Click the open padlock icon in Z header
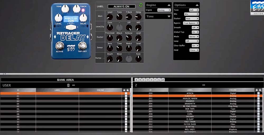Viewport: 264px width, 135px height. pos(260,90)
